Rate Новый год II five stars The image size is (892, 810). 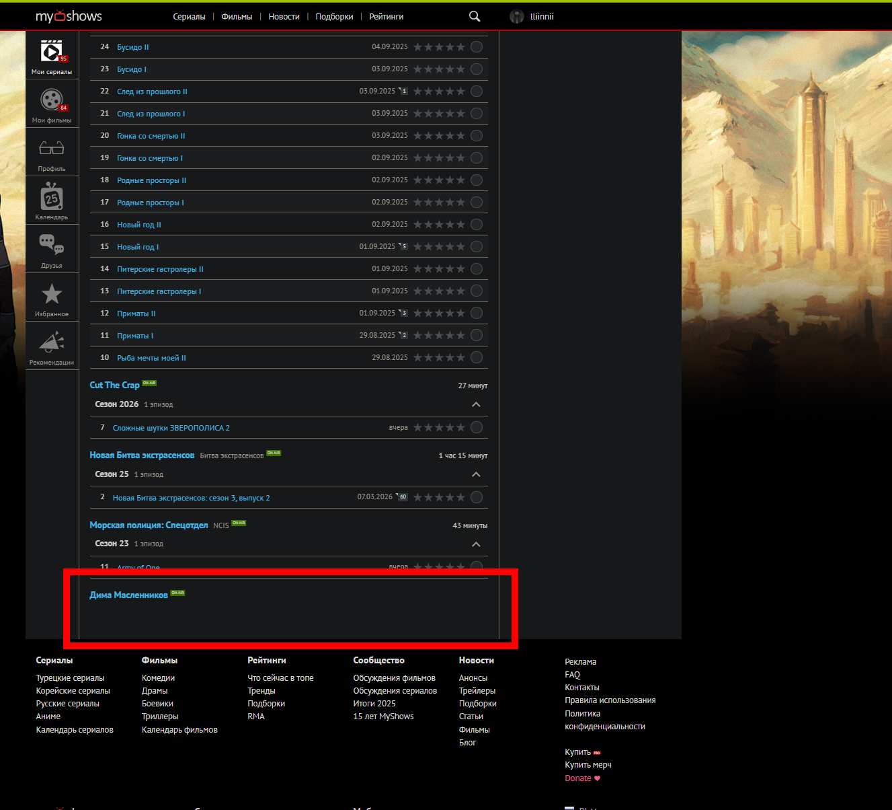coord(460,225)
